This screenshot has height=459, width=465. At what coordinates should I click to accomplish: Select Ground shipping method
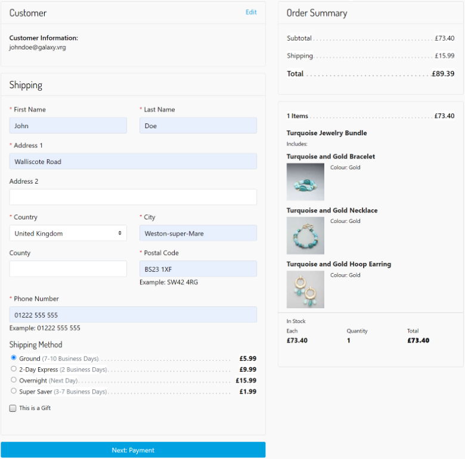coord(14,358)
